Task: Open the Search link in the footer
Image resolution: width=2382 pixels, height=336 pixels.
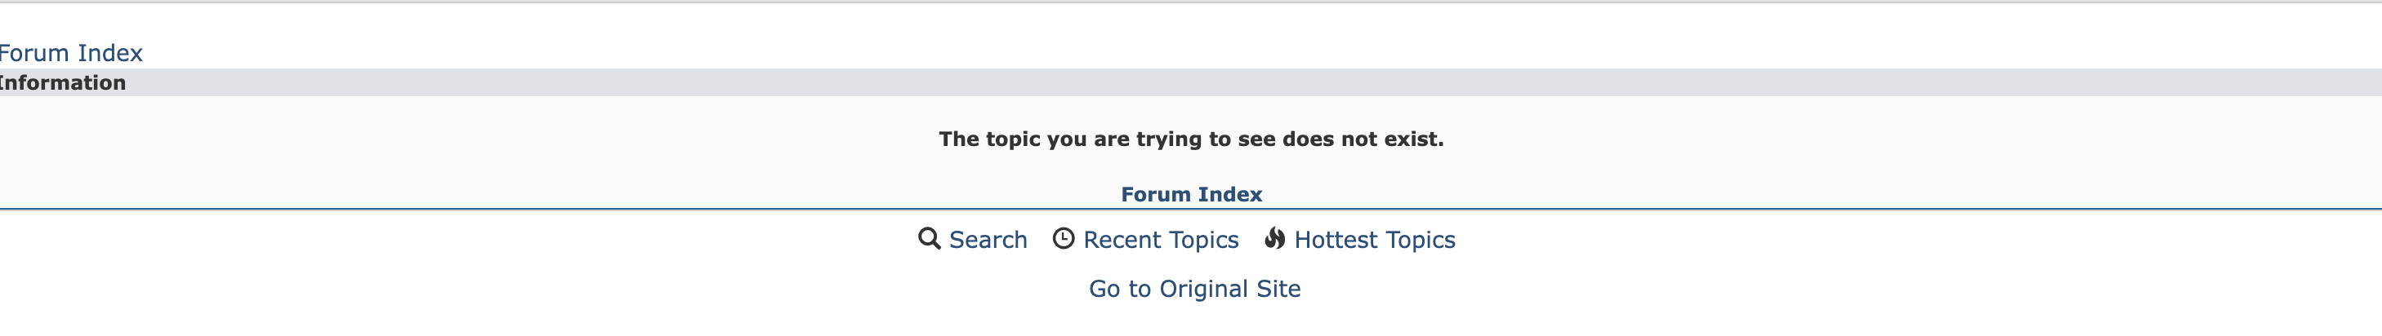Action: 988,240
